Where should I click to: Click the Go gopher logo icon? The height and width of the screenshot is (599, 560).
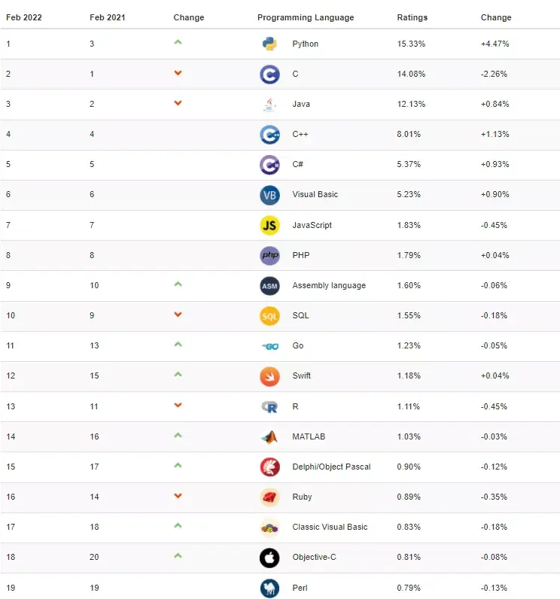point(269,345)
